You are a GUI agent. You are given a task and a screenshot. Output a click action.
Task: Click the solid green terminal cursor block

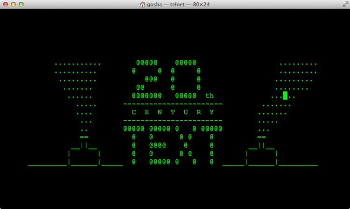285,95
